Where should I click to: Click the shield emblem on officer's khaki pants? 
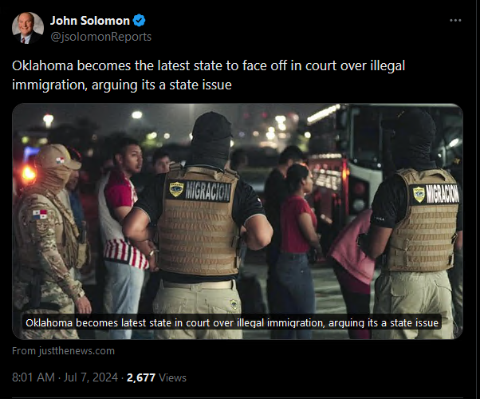pyautogui.click(x=234, y=304)
